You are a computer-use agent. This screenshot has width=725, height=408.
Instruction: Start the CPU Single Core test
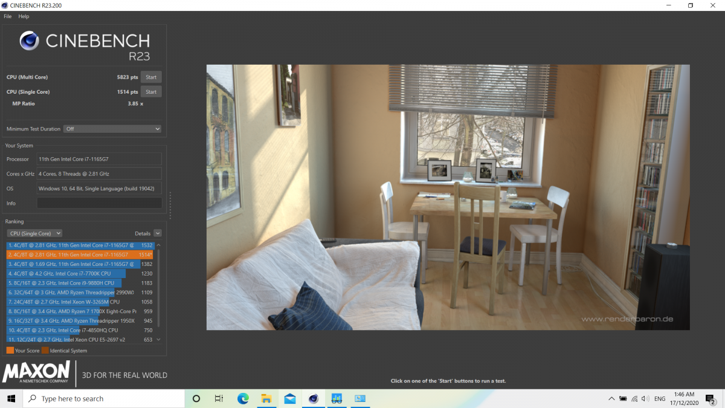(151, 92)
